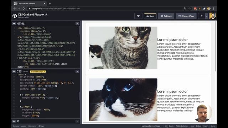Open the browser extensions puzzle icon
The width and height of the screenshot is (228, 128).
click(x=204, y=9)
